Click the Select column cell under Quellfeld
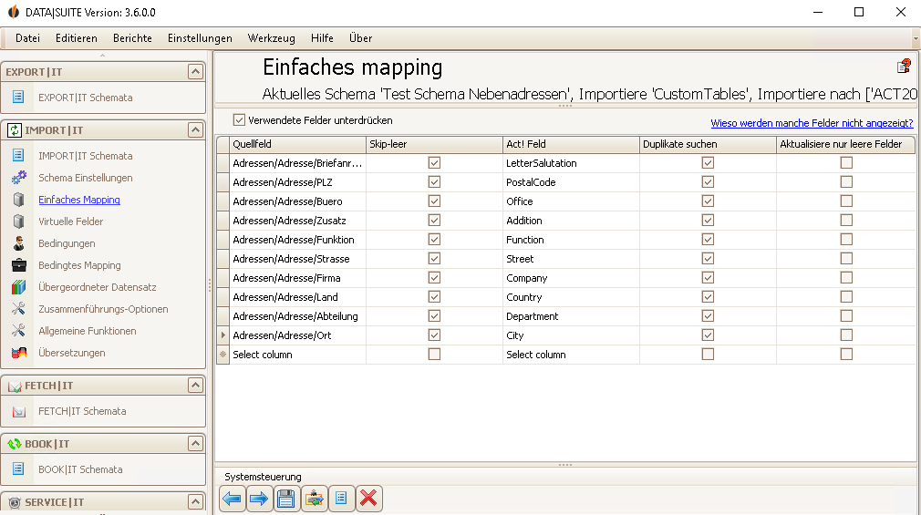 pos(297,355)
